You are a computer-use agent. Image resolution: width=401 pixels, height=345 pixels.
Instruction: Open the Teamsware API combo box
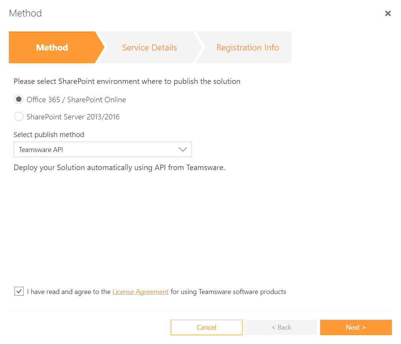pos(103,149)
